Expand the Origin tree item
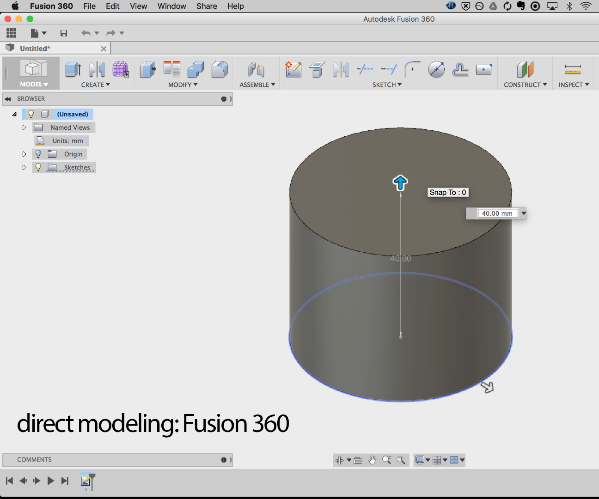This screenshot has width=599, height=499. [x=24, y=154]
